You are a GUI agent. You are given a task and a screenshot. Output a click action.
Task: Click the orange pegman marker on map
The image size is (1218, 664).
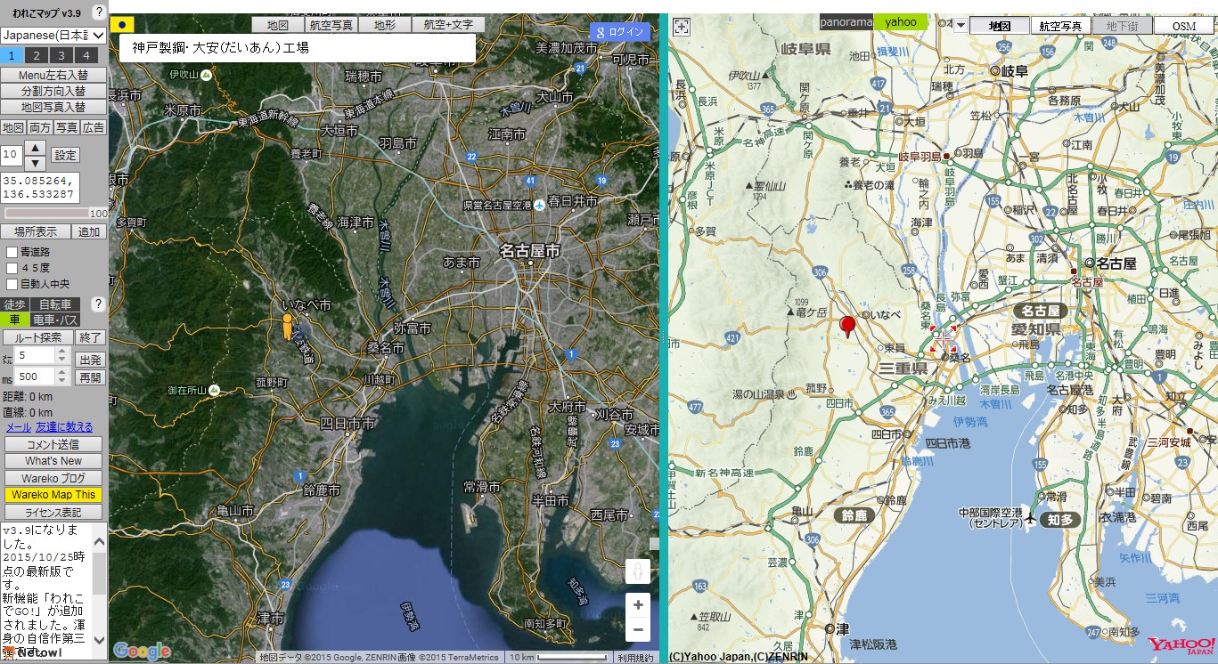point(288,326)
